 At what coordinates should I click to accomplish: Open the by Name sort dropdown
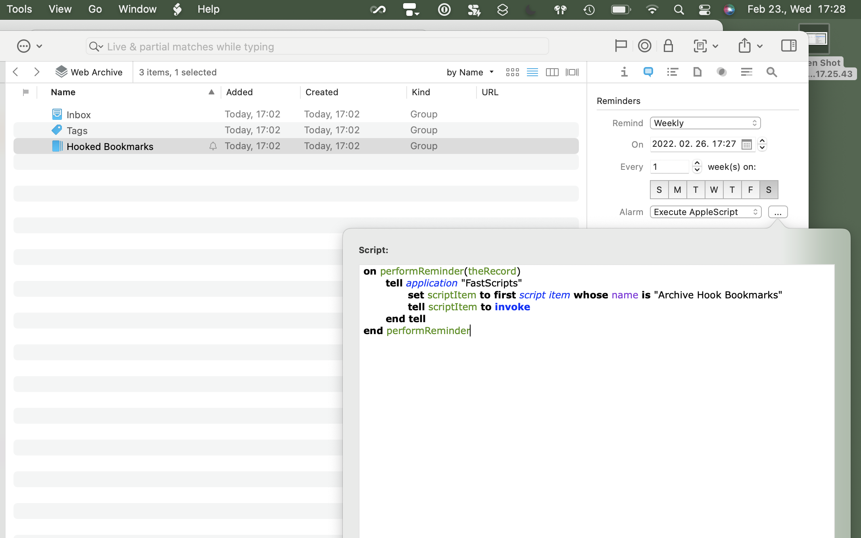tap(470, 72)
